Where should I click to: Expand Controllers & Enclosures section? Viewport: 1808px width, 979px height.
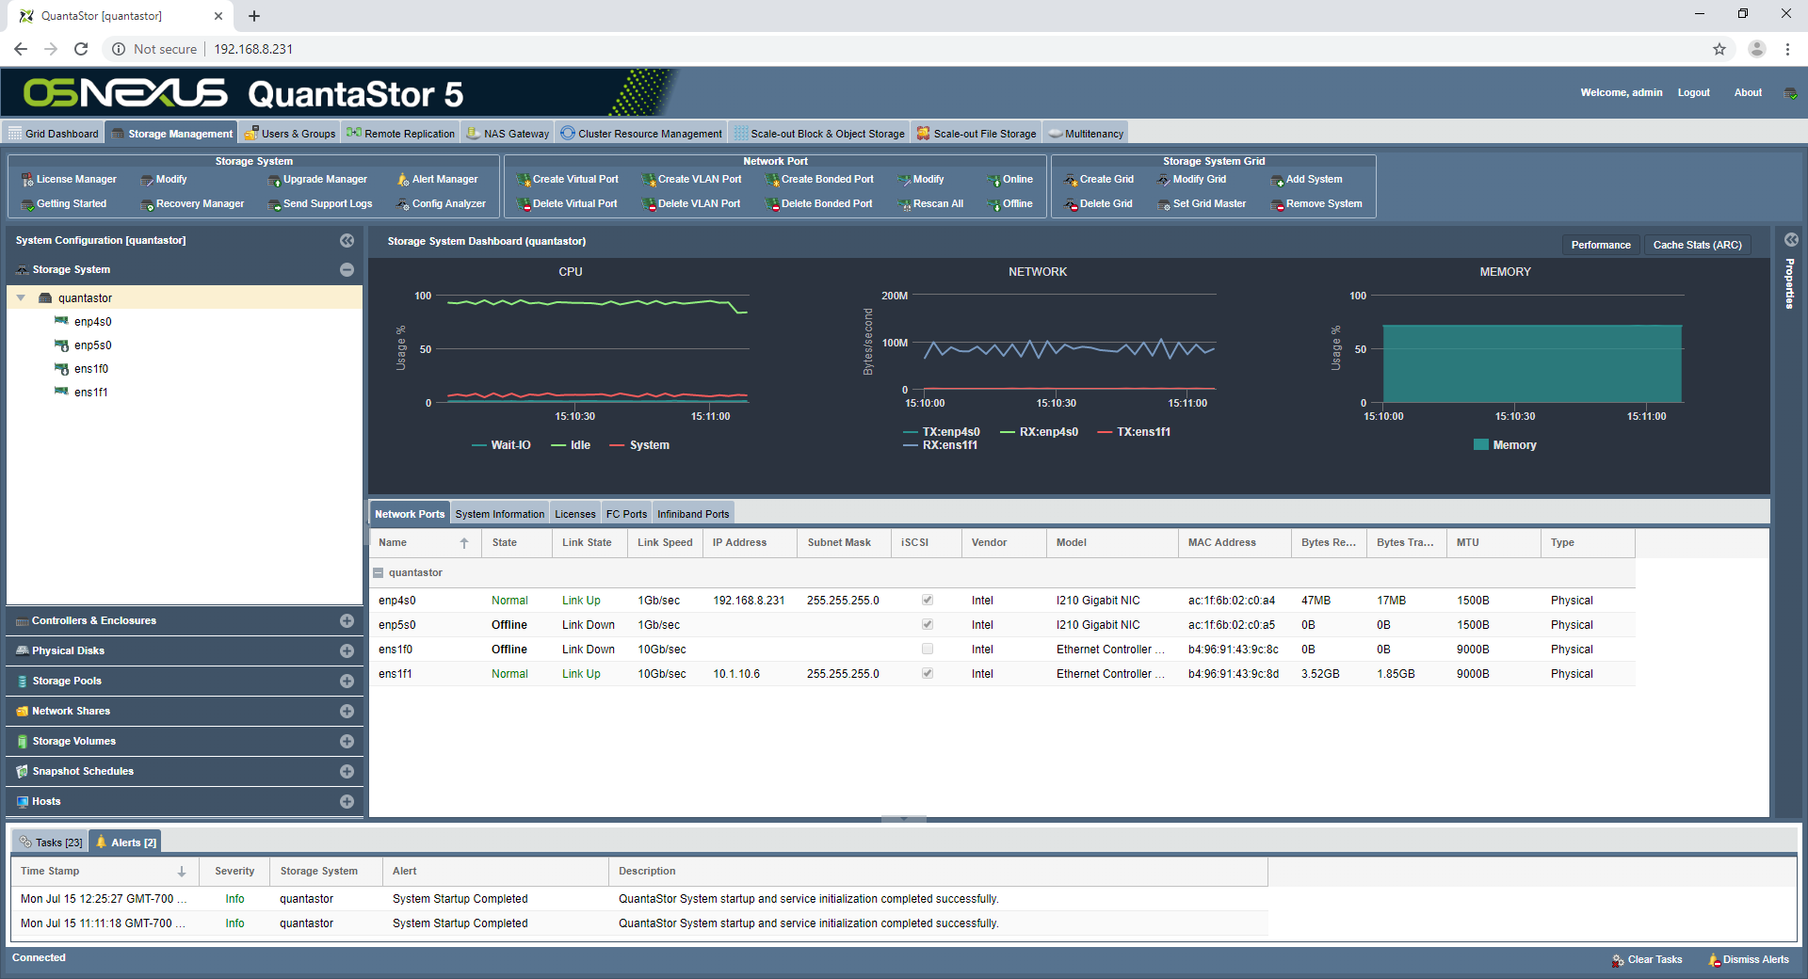tap(347, 620)
